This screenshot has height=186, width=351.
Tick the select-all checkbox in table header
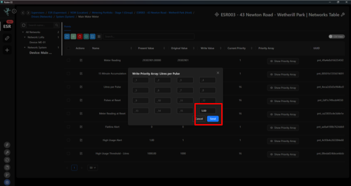coord(69,48)
